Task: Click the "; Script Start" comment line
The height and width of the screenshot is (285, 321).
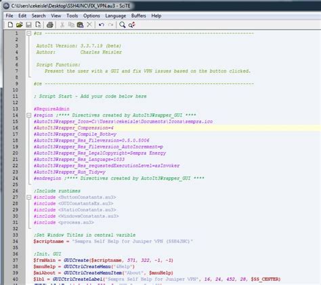Action: [x=90, y=96]
